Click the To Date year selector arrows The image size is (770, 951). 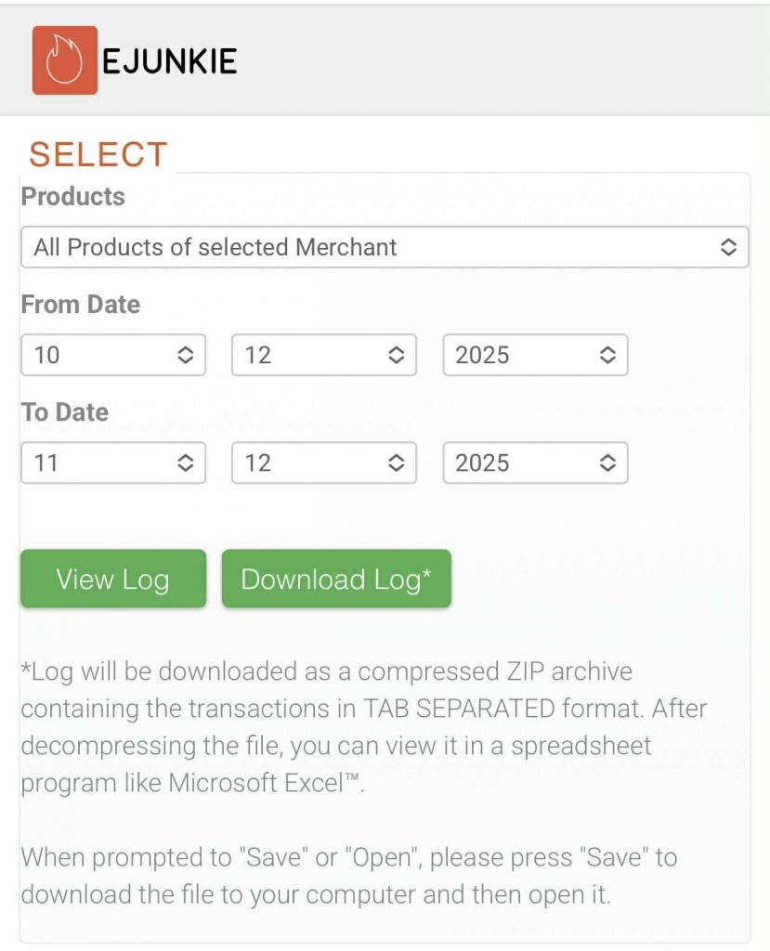pyautogui.click(x=607, y=462)
